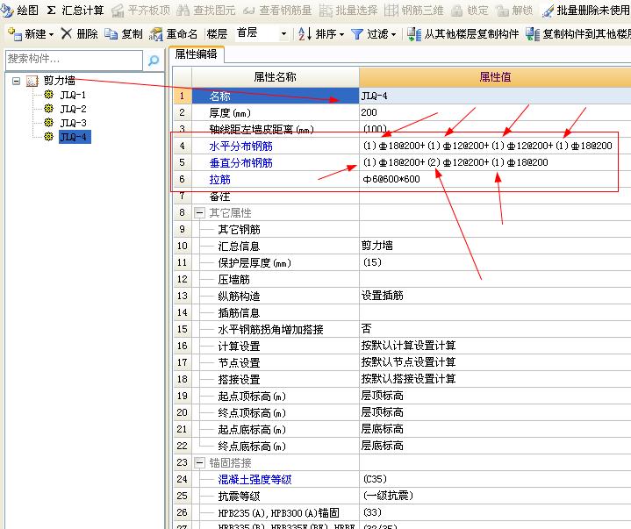Click the 重命名 rename icon
This screenshot has width=631, height=529.
click(x=155, y=34)
